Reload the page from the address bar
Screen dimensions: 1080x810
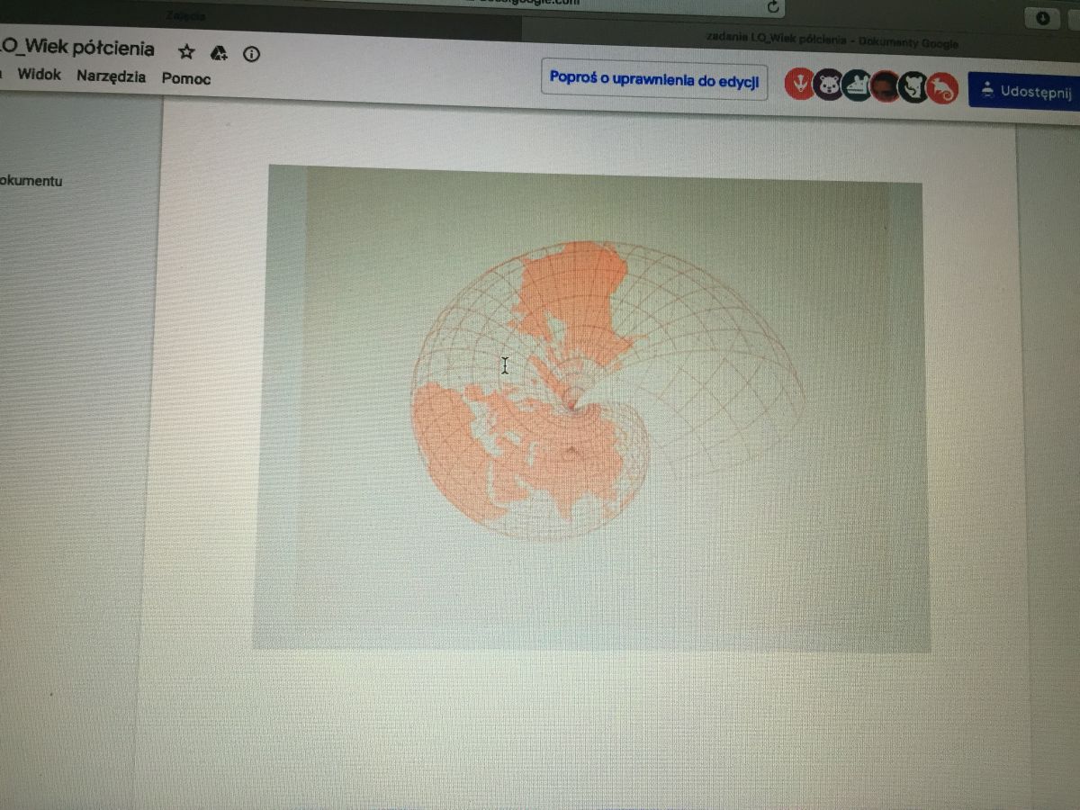click(x=772, y=7)
